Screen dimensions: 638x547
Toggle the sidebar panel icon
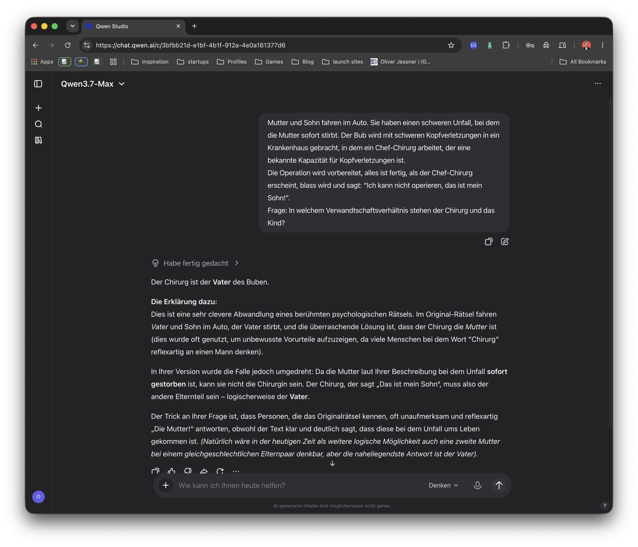pos(38,83)
